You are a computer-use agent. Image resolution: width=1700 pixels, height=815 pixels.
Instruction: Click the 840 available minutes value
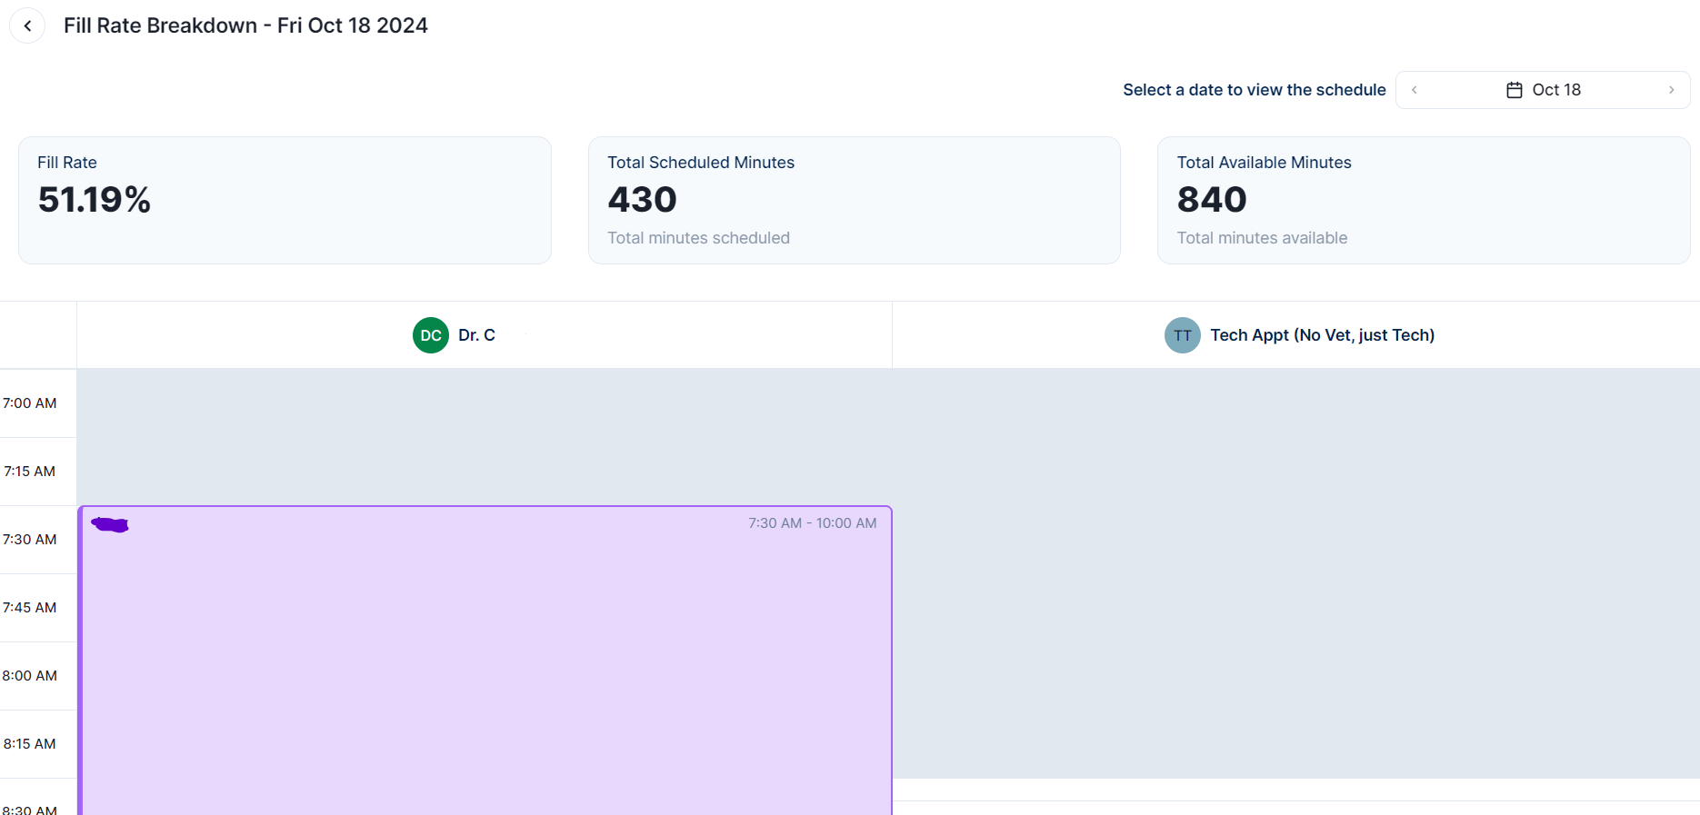point(1212,200)
